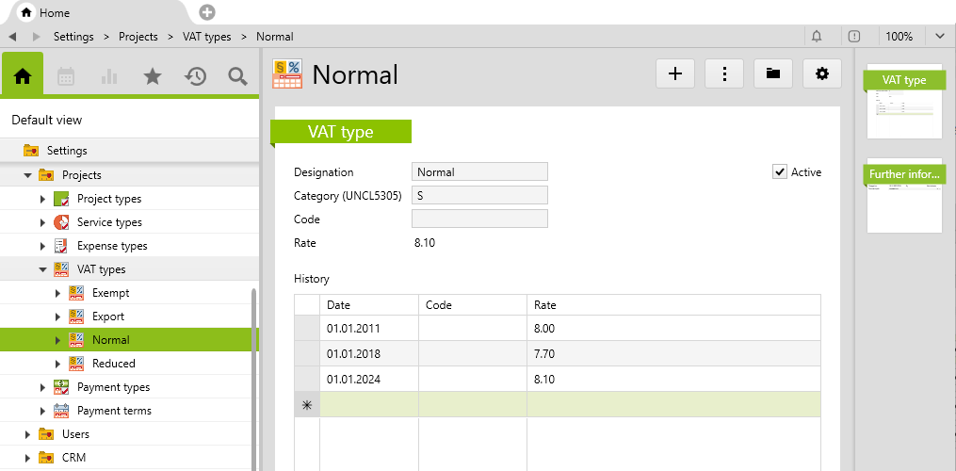Screen dimensions: 956x471
Task: Click Projects in the breadcrumb path
Action: [138, 37]
